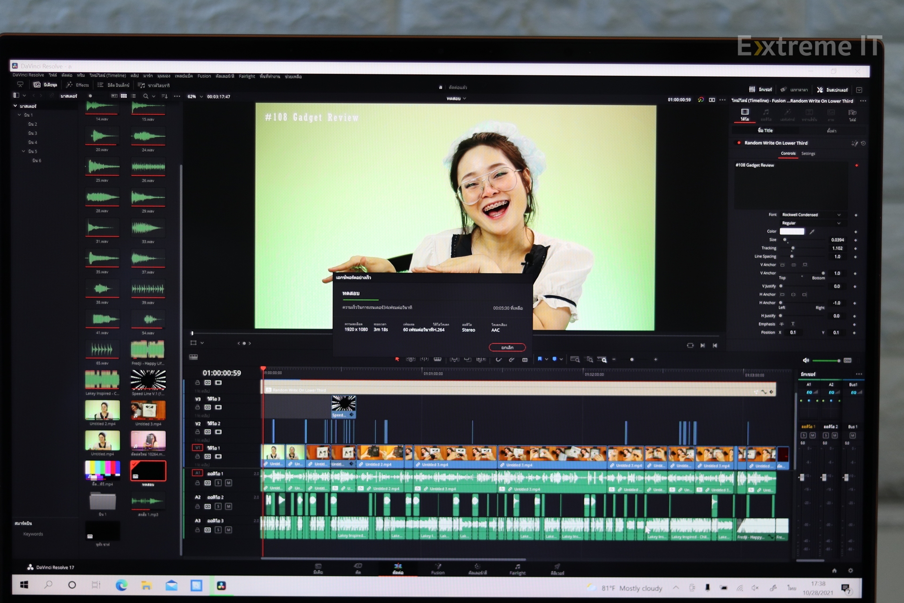Expand the top-level master bin tree arrow
The width and height of the screenshot is (904, 603).
[15, 106]
